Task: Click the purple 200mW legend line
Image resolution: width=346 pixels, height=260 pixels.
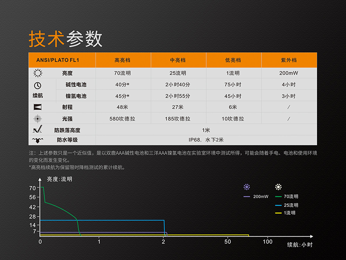Action: point(247,197)
